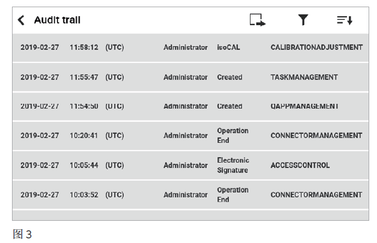Click the partially visible bottom row
The height and width of the screenshot is (243, 377).
point(191,215)
